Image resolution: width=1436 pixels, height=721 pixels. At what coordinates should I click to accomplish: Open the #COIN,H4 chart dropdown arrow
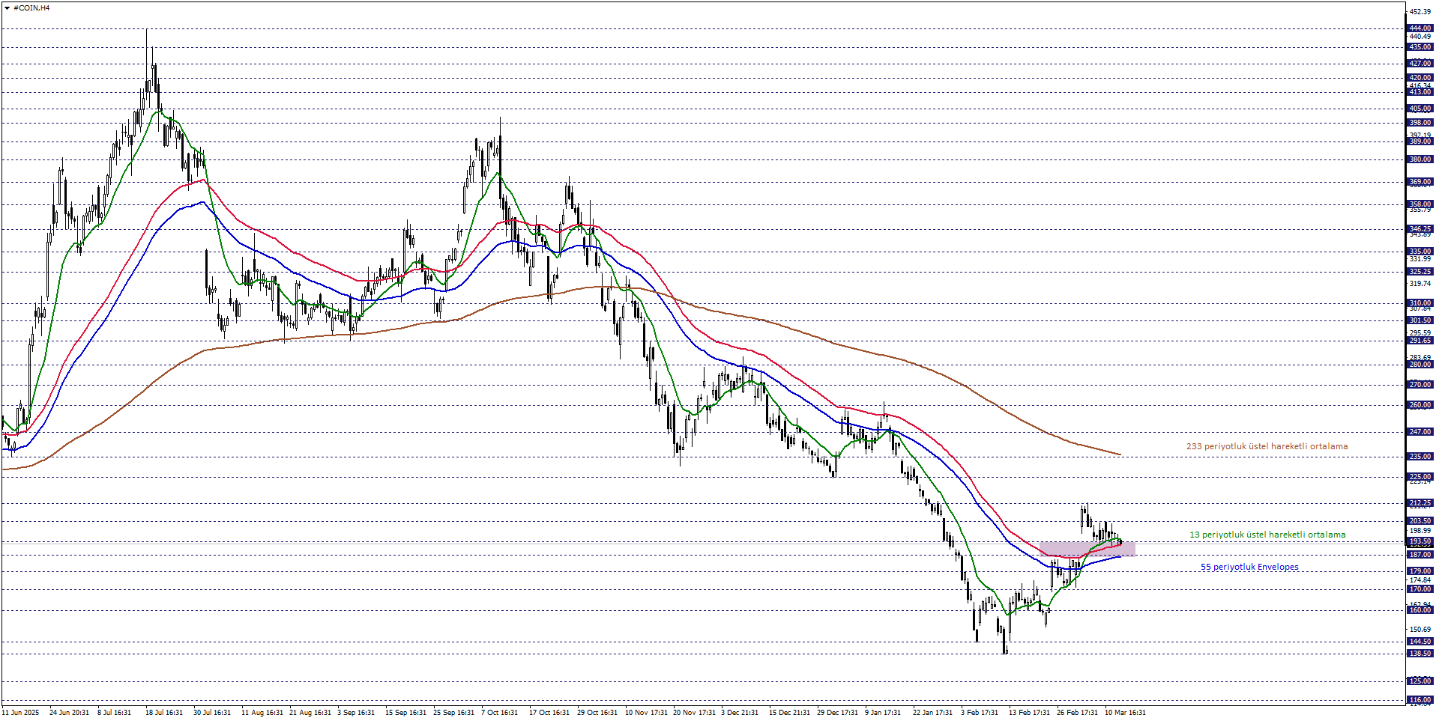7,8
